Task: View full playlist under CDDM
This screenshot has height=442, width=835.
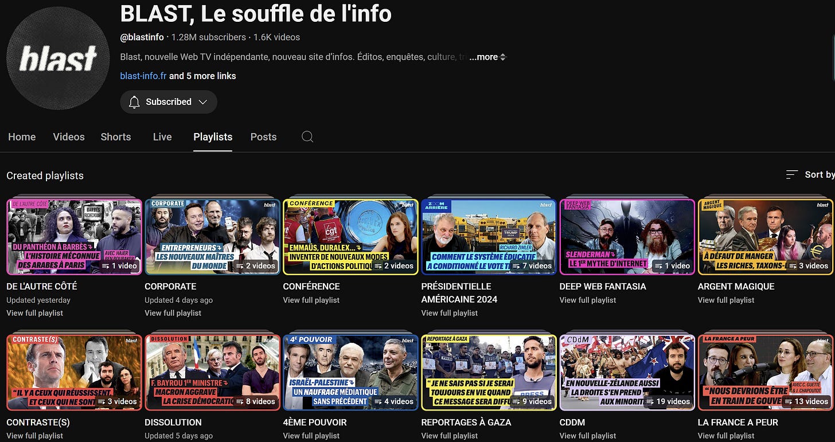Action: pos(587,436)
